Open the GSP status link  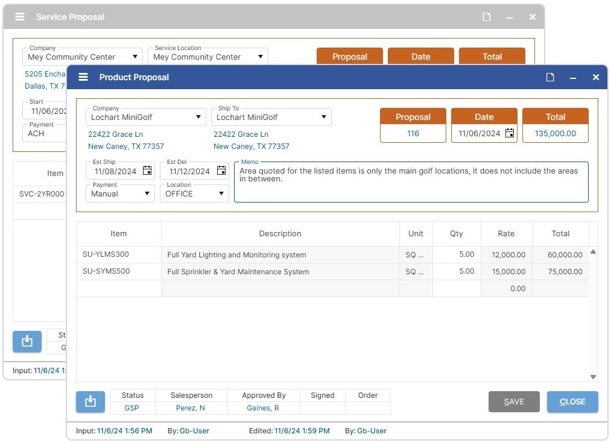click(x=132, y=407)
